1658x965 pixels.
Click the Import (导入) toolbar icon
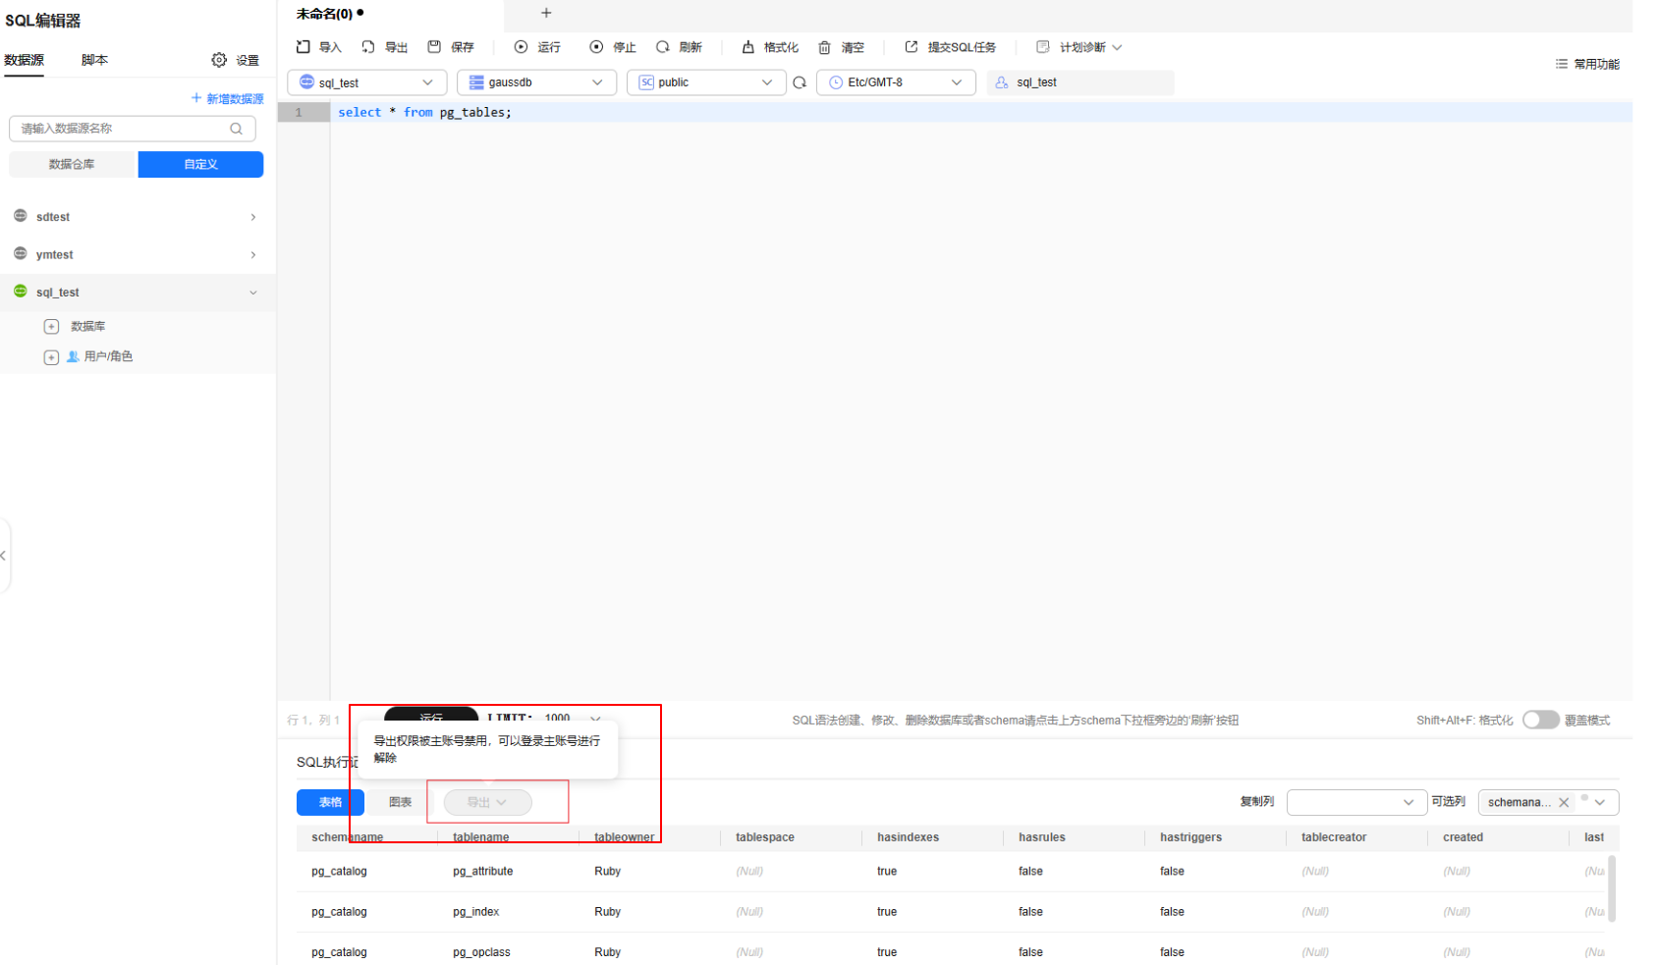pos(304,47)
